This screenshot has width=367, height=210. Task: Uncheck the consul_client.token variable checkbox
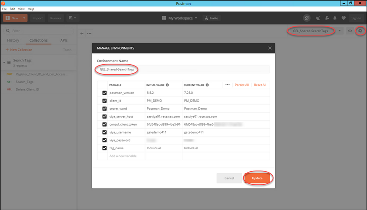[x=104, y=124]
